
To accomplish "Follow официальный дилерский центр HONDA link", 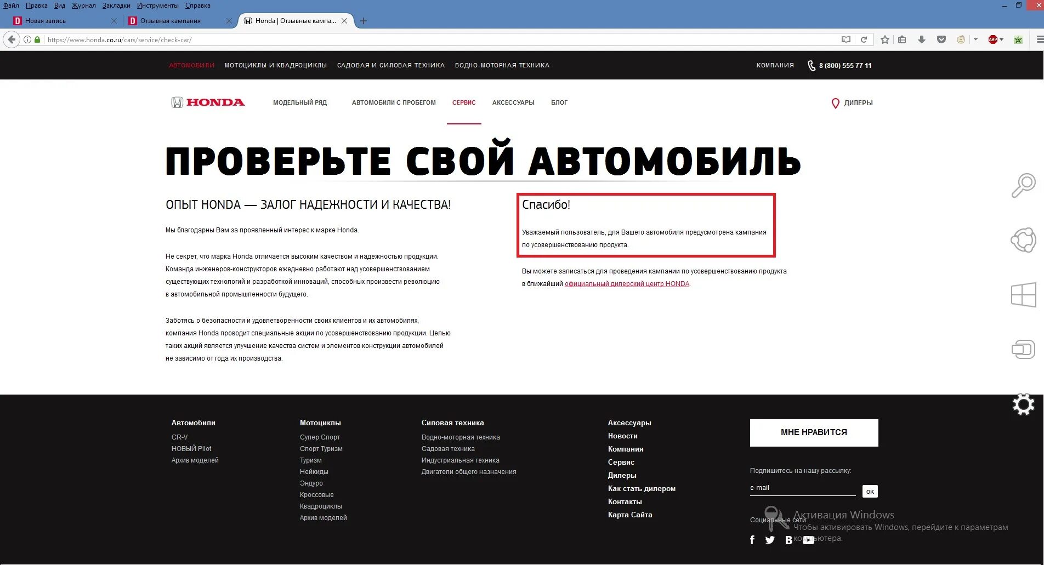I will pos(627,284).
